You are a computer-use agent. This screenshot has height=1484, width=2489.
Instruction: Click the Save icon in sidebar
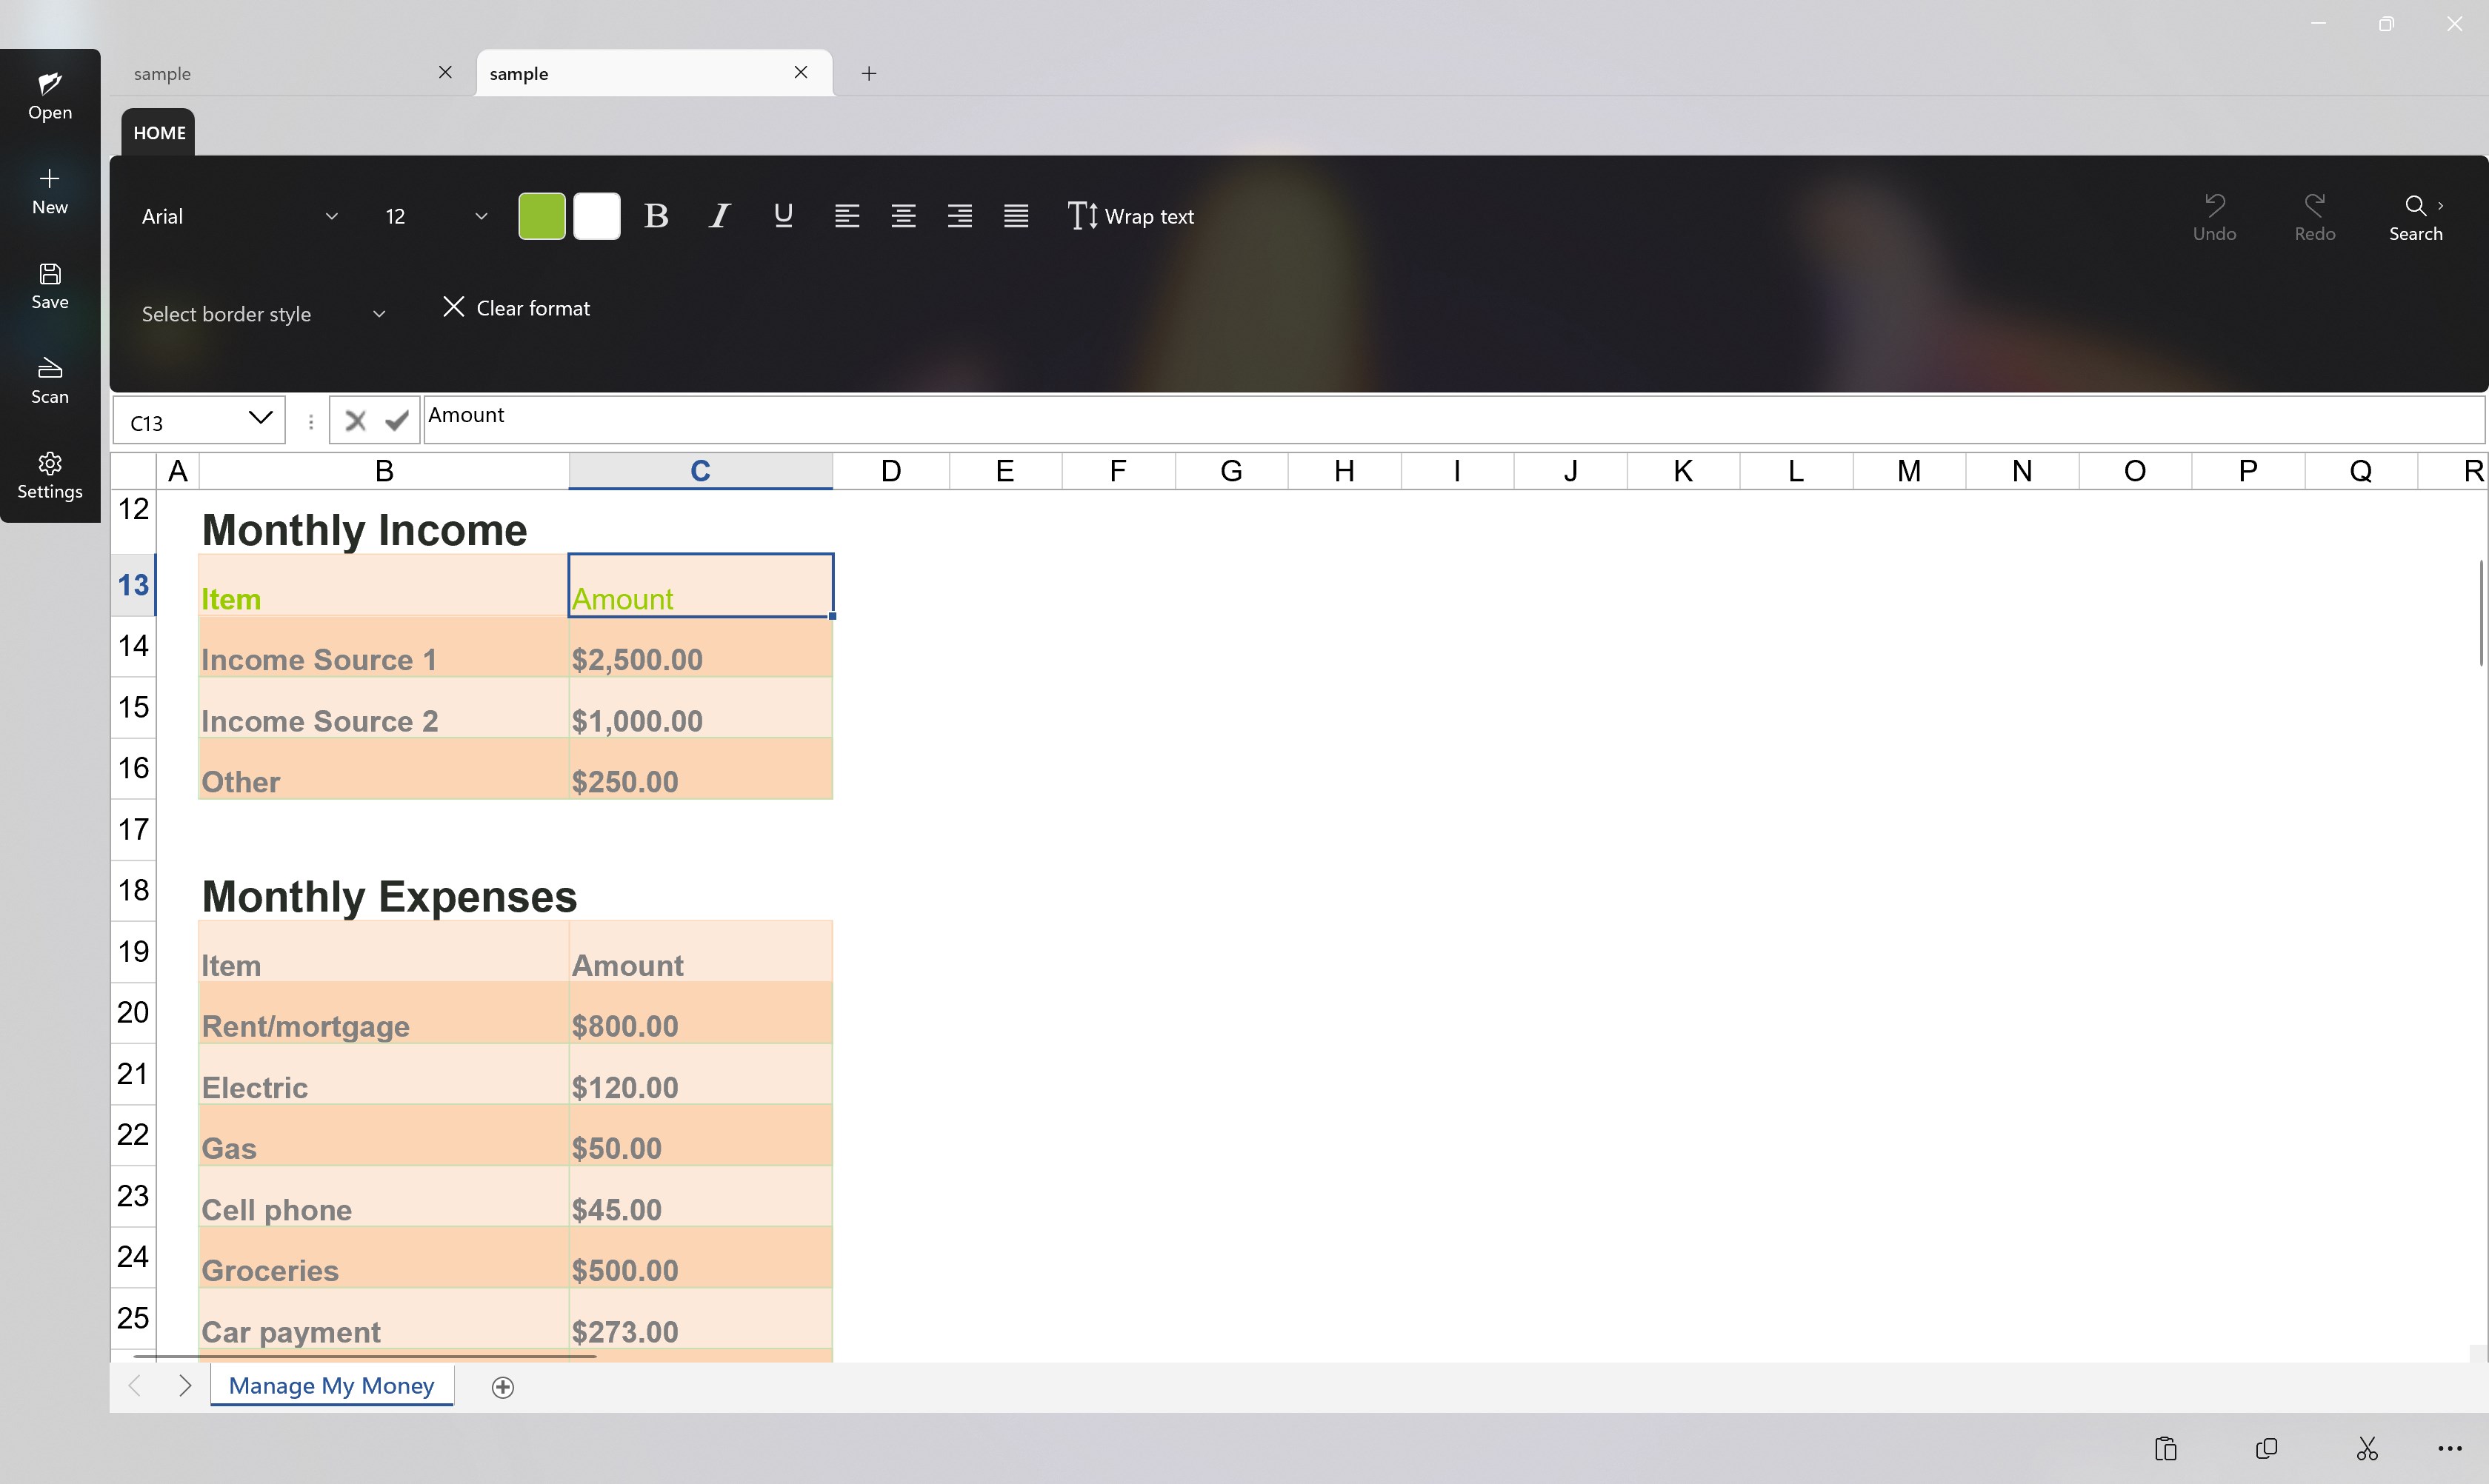[x=50, y=275]
